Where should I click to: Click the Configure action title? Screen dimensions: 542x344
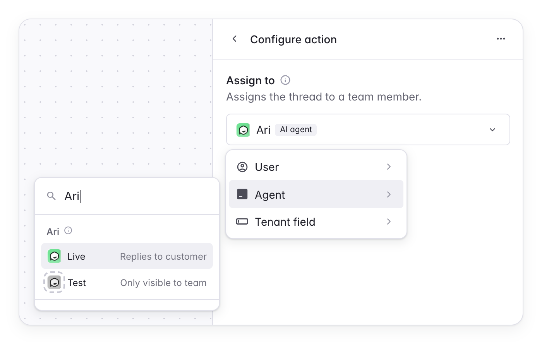tap(293, 39)
